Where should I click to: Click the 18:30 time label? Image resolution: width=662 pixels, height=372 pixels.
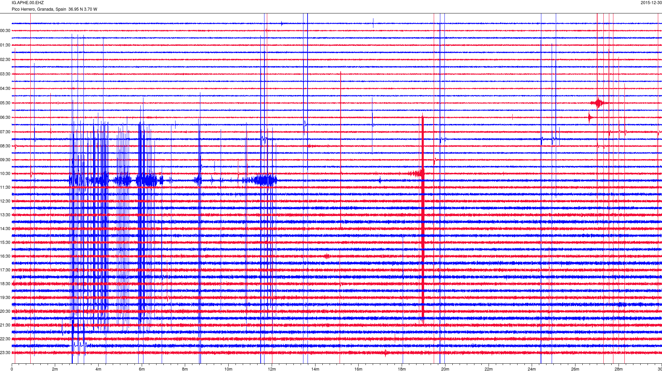click(x=5, y=284)
